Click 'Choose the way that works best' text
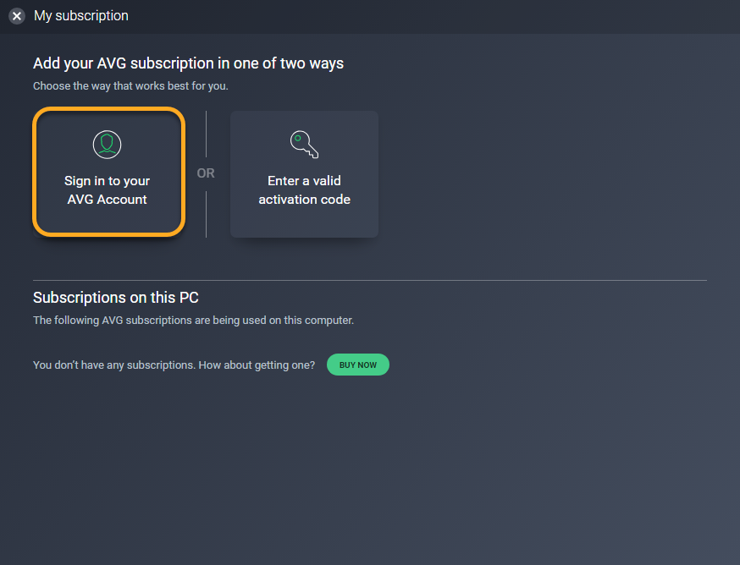This screenshot has width=740, height=565. (130, 85)
